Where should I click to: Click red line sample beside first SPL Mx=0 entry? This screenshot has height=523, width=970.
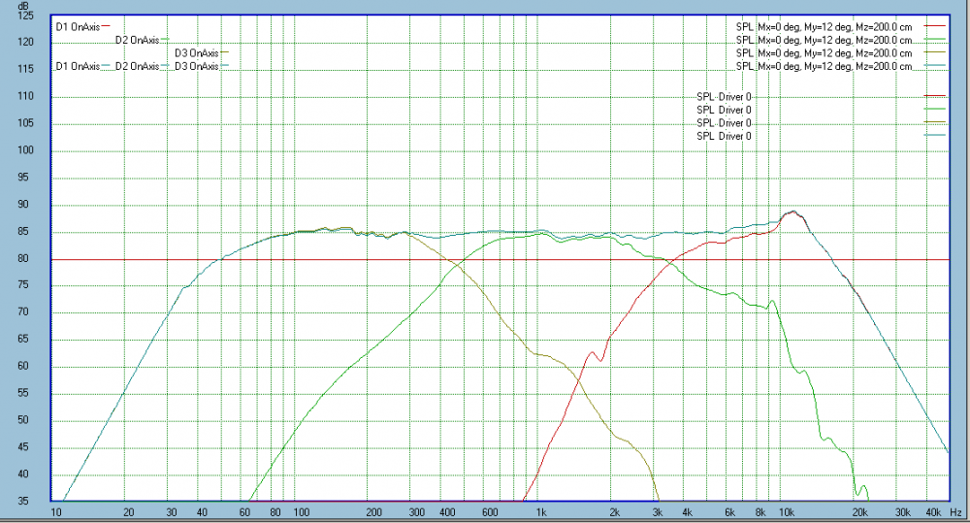point(935,26)
